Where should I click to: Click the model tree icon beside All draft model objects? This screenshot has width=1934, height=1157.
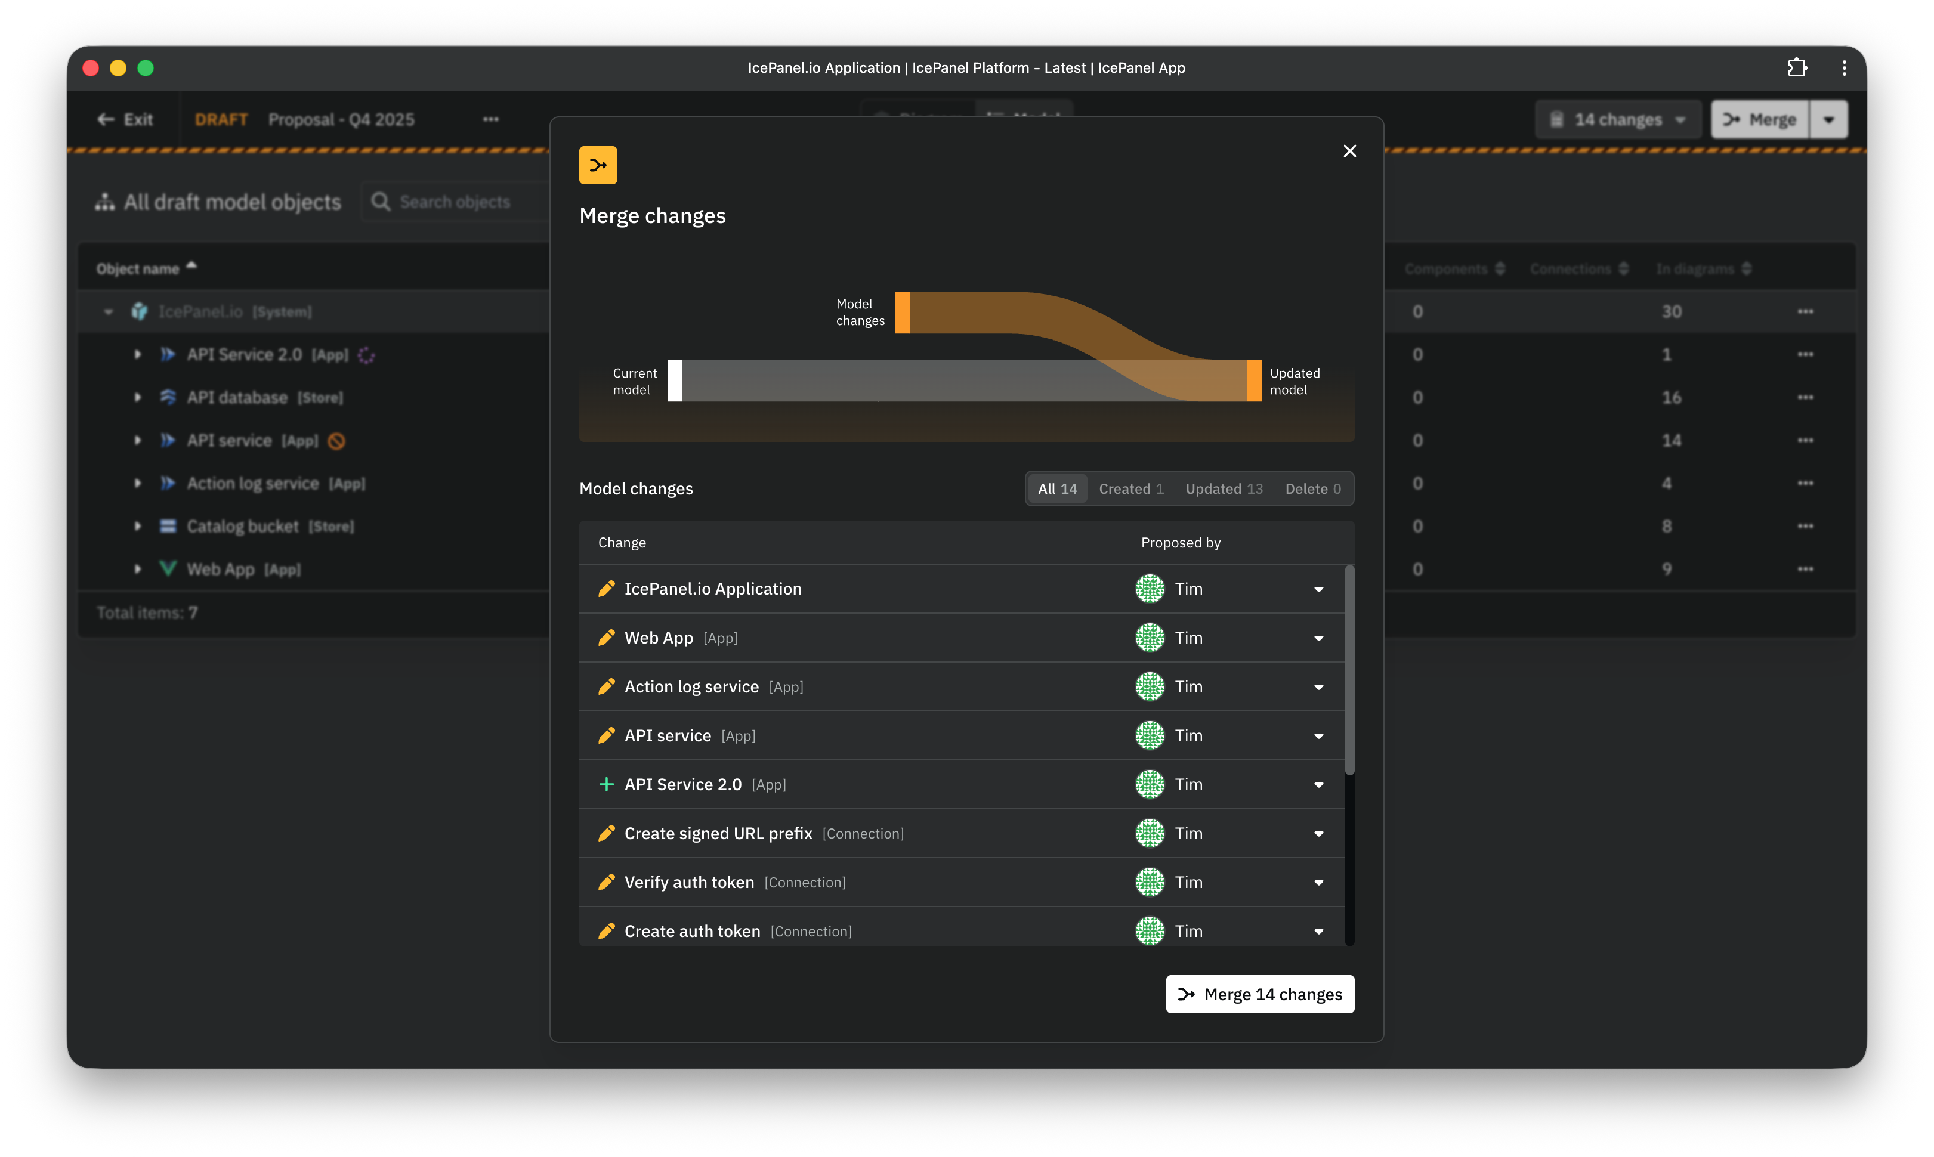[x=105, y=201]
